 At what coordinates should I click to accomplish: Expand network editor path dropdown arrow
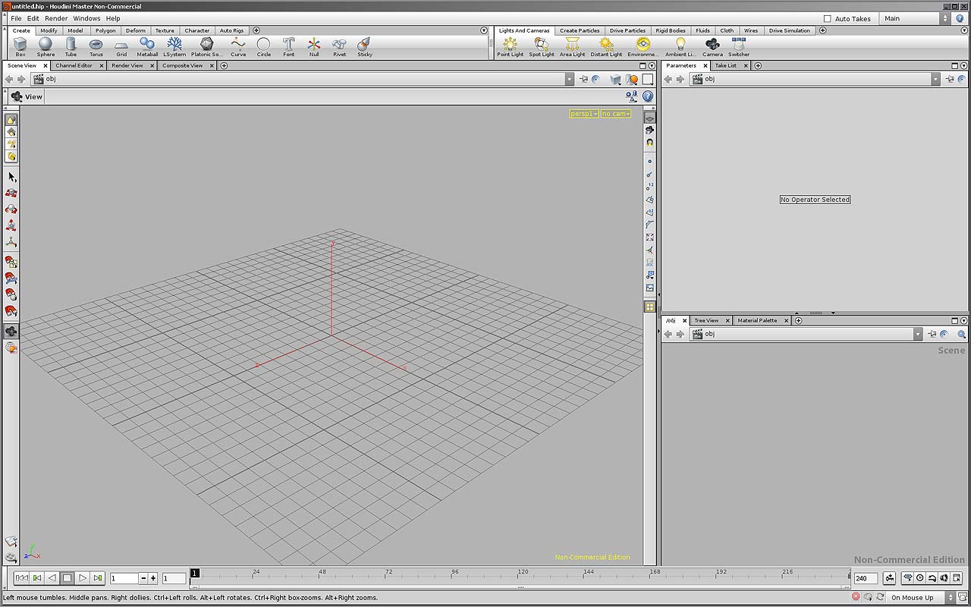[x=918, y=334]
